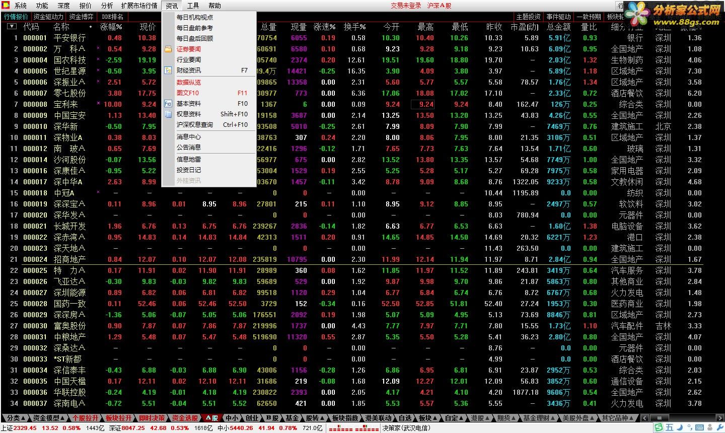725x433 pixels.
Task: Select the 平安银行 stock row name
Action: pos(69,38)
